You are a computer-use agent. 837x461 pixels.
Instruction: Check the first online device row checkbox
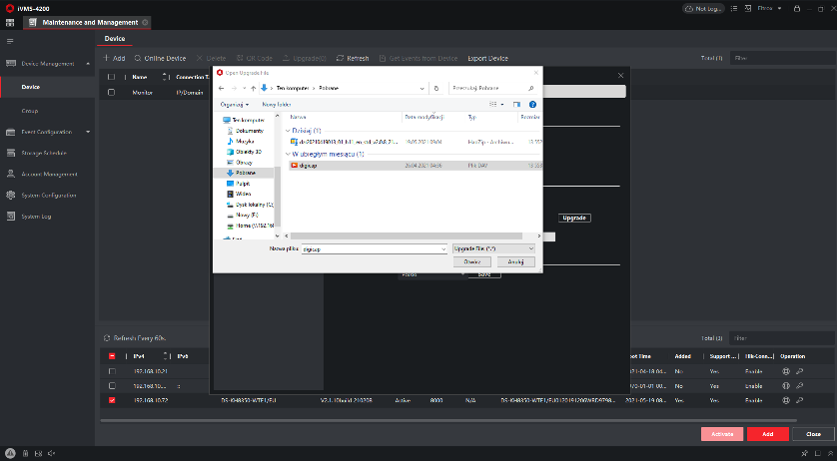[x=112, y=371]
